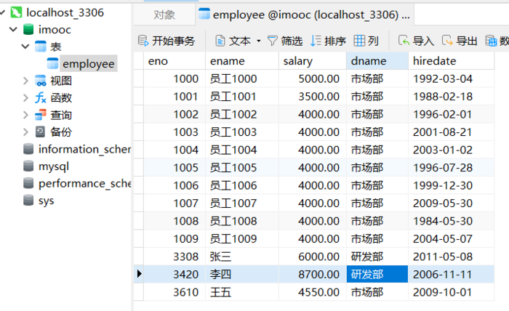509x311 pixels.
Task: Select the mysql database icon
Action: [x=28, y=166]
